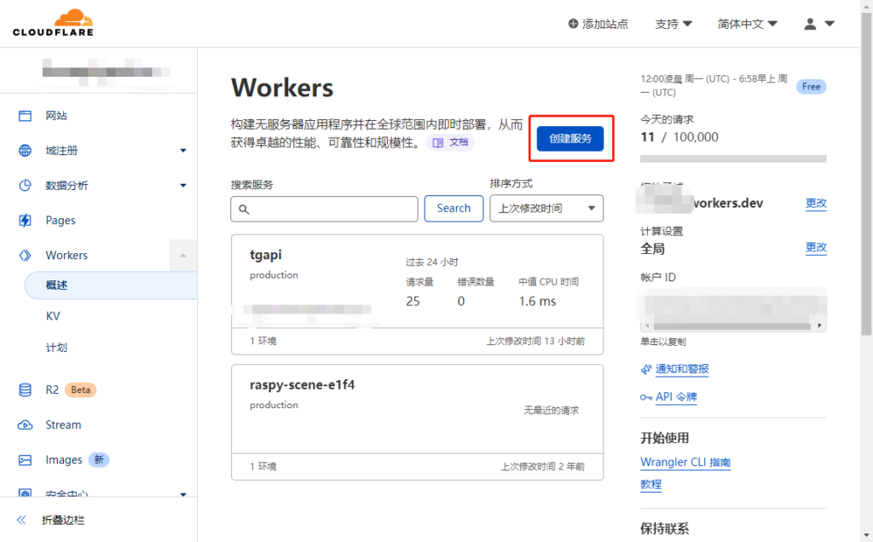The height and width of the screenshot is (542, 873).
Task: Open the user account menu
Action: 818,24
